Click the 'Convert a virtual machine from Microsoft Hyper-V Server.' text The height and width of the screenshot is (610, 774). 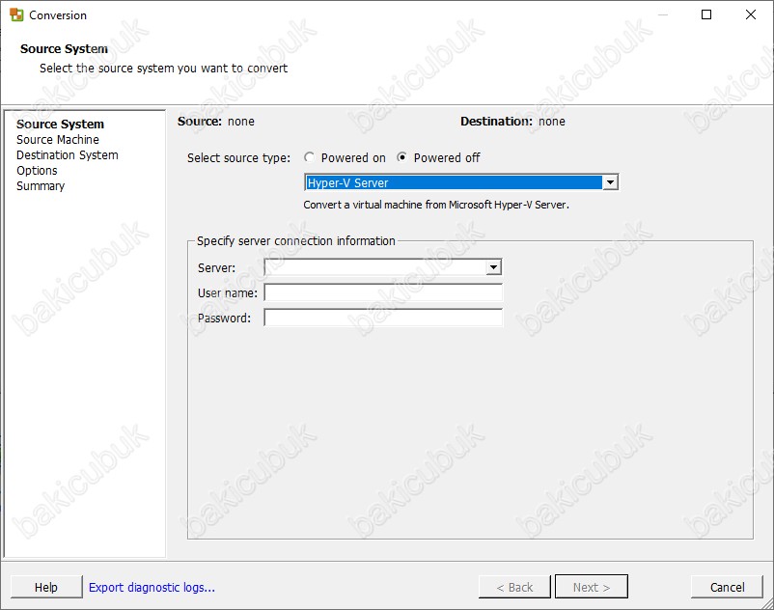[436, 205]
